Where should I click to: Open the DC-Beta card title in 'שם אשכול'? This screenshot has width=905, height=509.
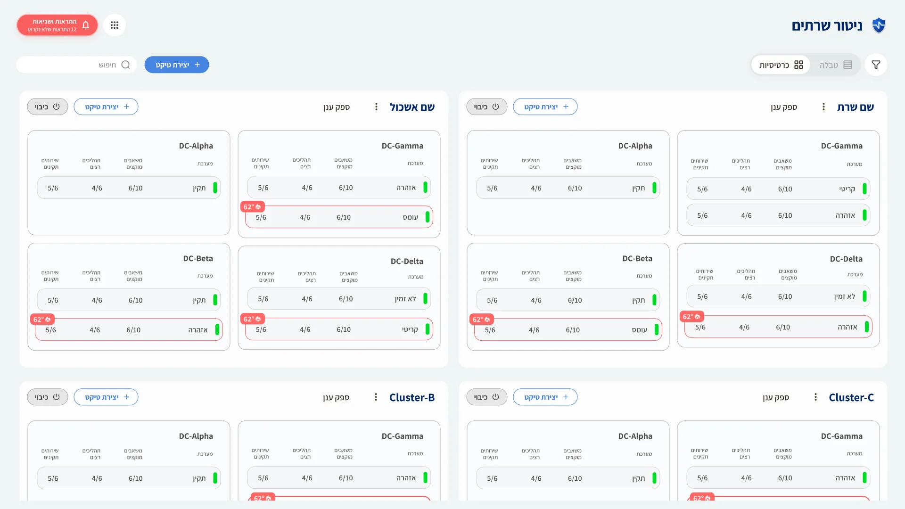coord(198,259)
